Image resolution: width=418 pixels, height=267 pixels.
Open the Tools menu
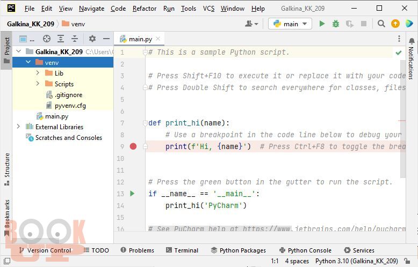point(189,9)
